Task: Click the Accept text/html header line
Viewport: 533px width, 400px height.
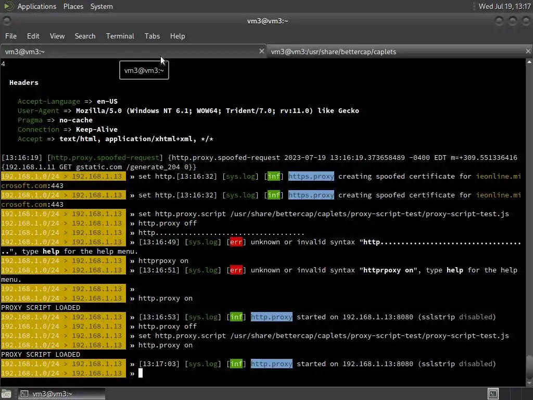Action: 116,139
